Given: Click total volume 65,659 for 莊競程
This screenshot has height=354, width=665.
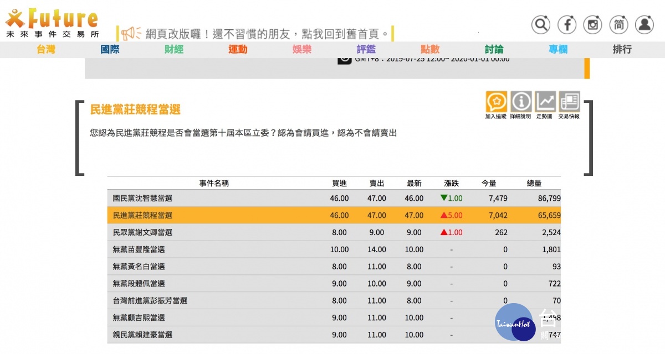Looking at the screenshot, I should point(549,215).
